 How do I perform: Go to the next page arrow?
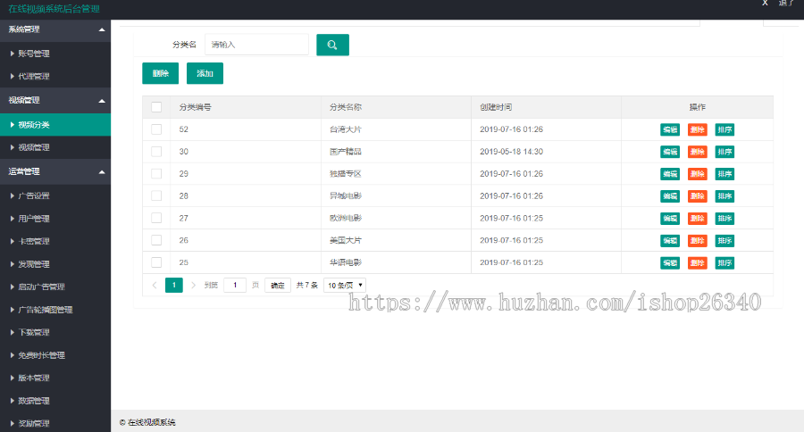coord(193,285)
